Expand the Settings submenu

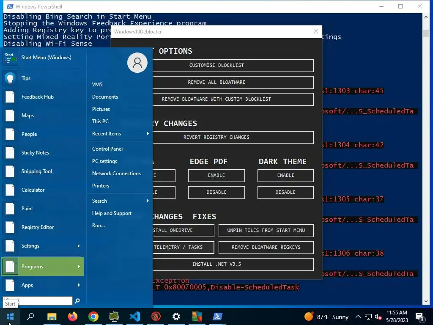pos(43,246)
